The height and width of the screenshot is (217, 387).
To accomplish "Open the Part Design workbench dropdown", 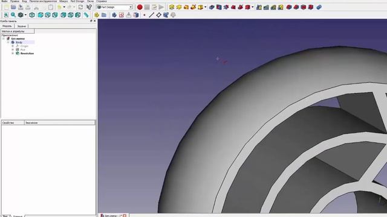I will (115, 7).
